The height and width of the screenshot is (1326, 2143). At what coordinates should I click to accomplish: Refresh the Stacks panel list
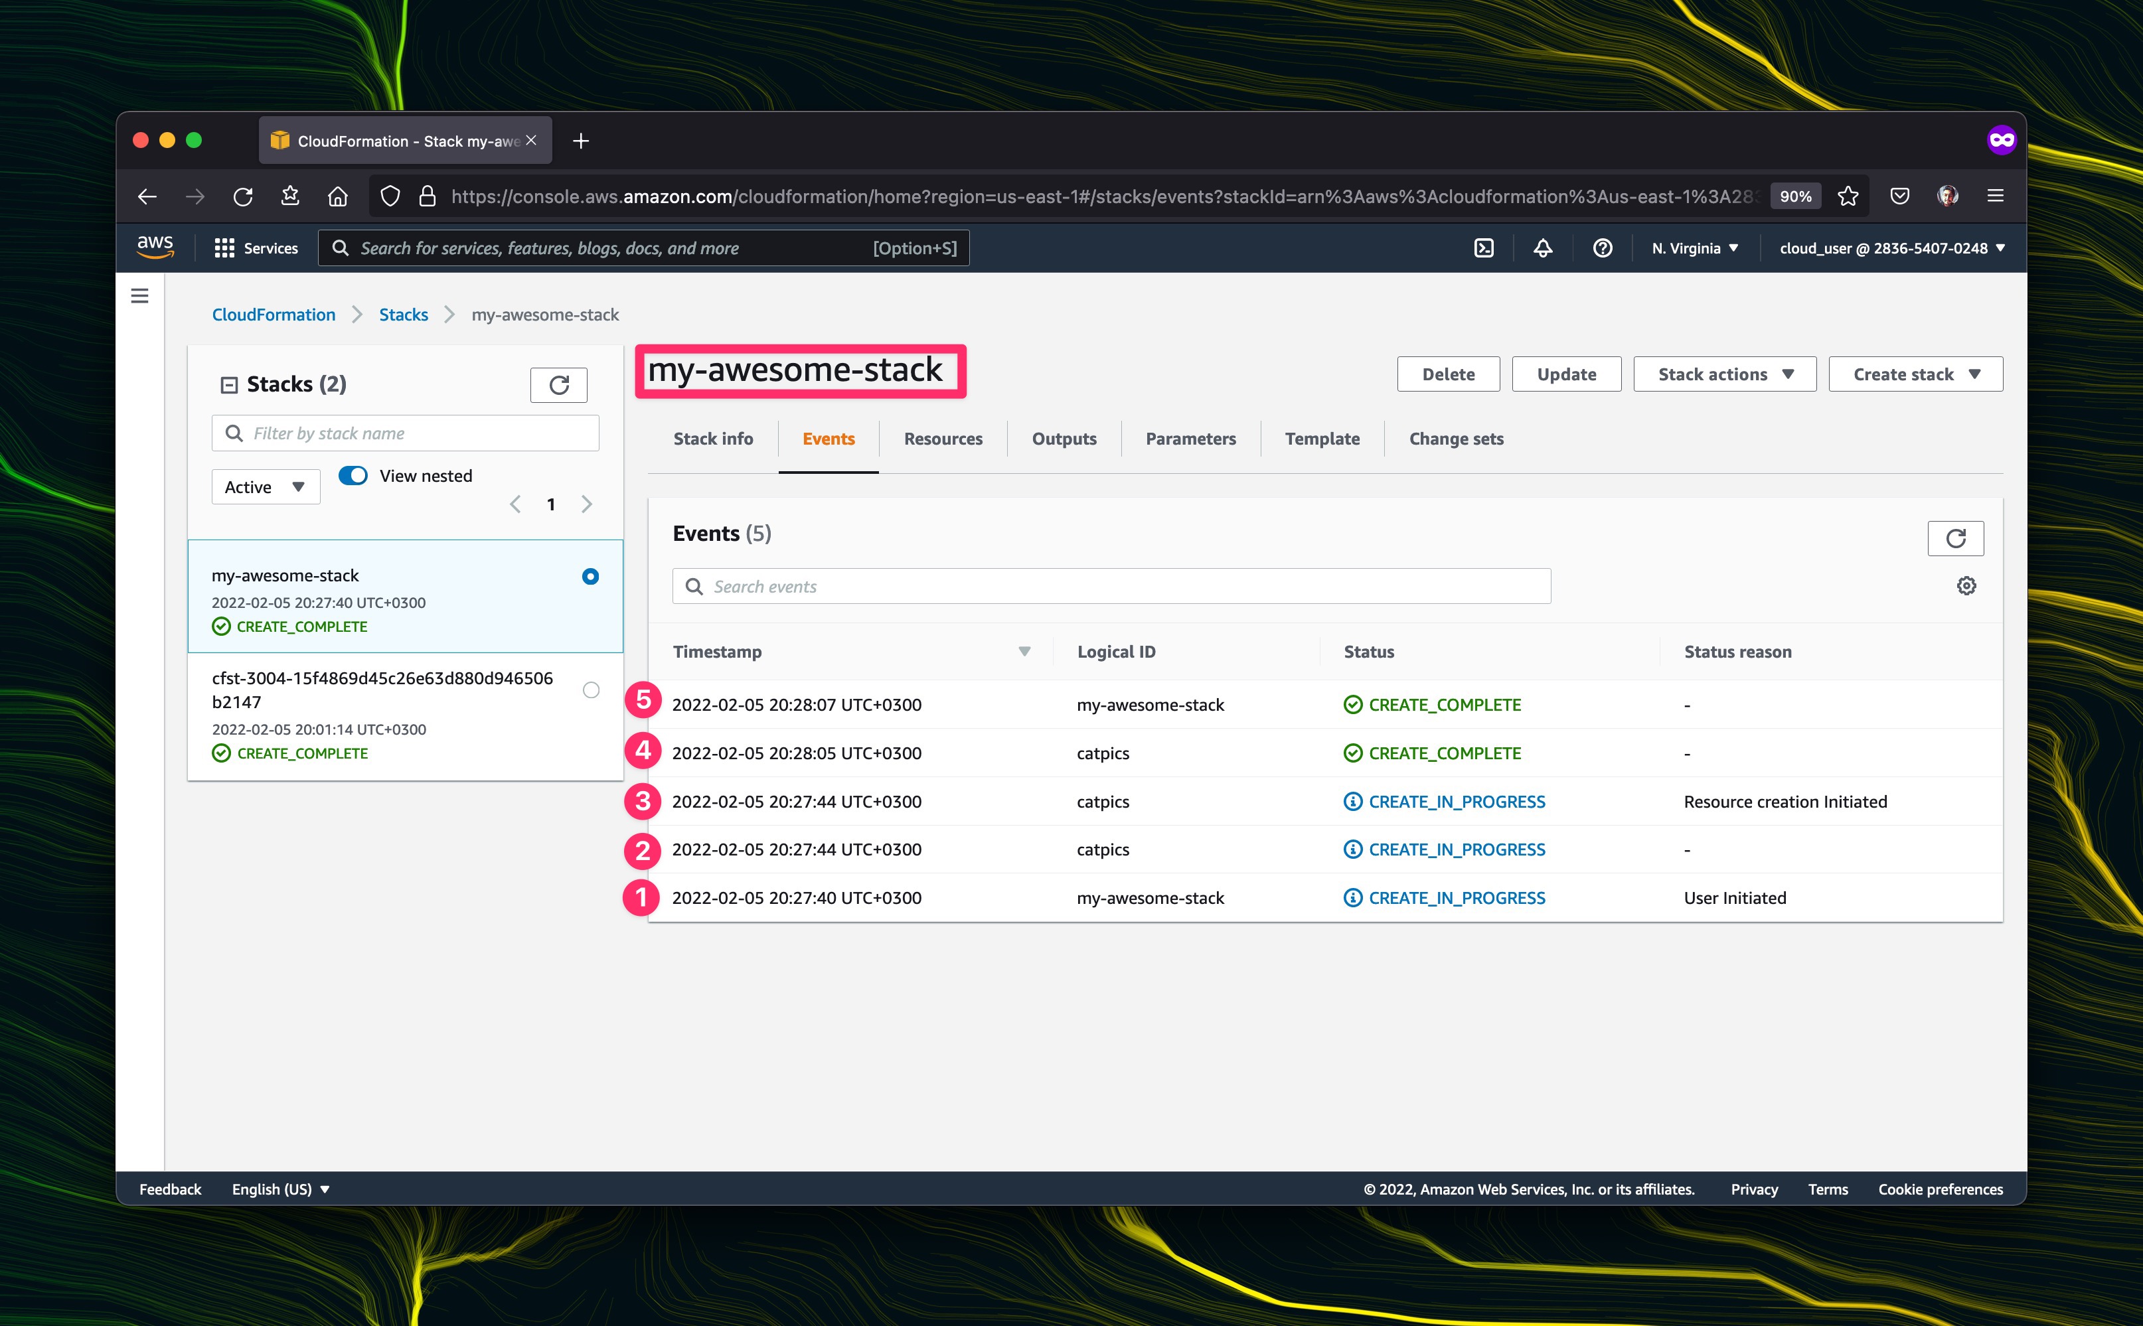click(x=559, y=385)
